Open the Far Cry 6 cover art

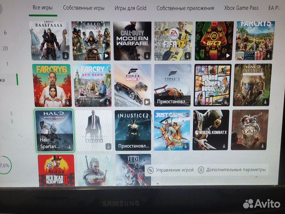(52, 86)
